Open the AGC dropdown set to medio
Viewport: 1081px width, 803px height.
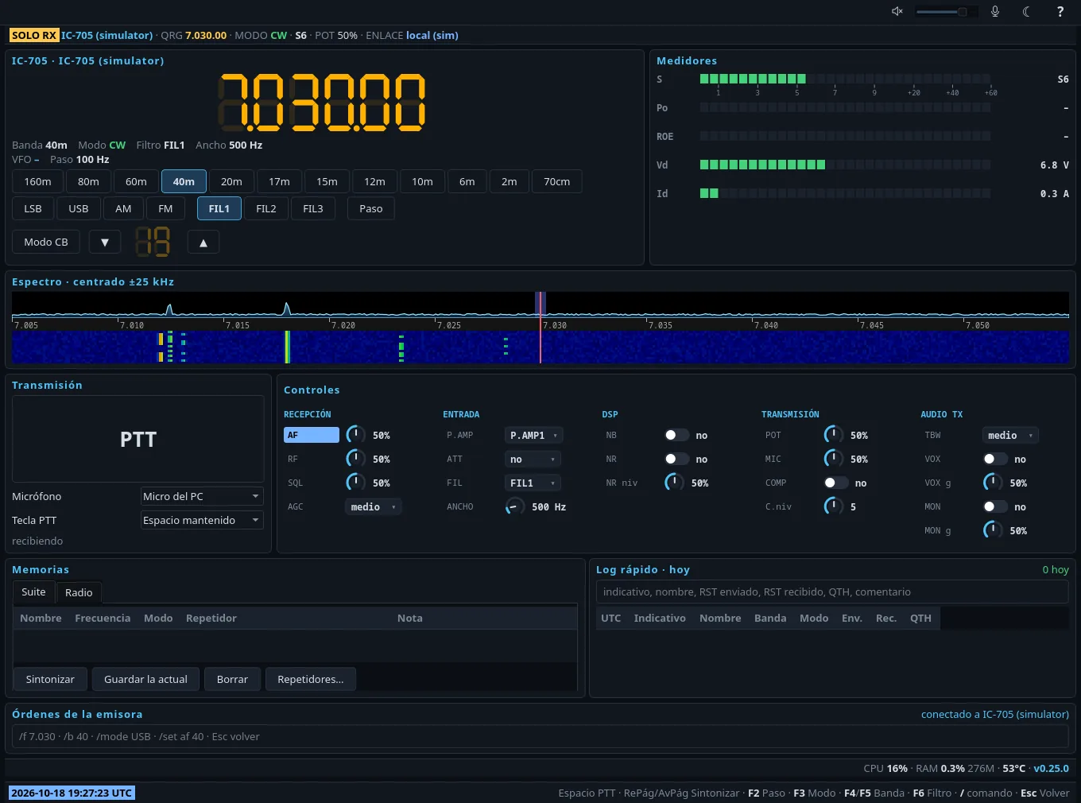[374, 506]
